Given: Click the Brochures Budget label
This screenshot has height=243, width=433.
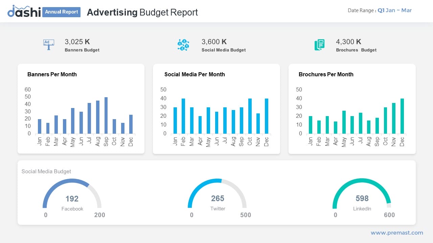Looking at the screenshot, I should 356,50.
